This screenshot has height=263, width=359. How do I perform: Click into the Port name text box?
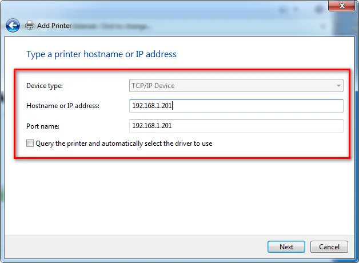[236, 126]
